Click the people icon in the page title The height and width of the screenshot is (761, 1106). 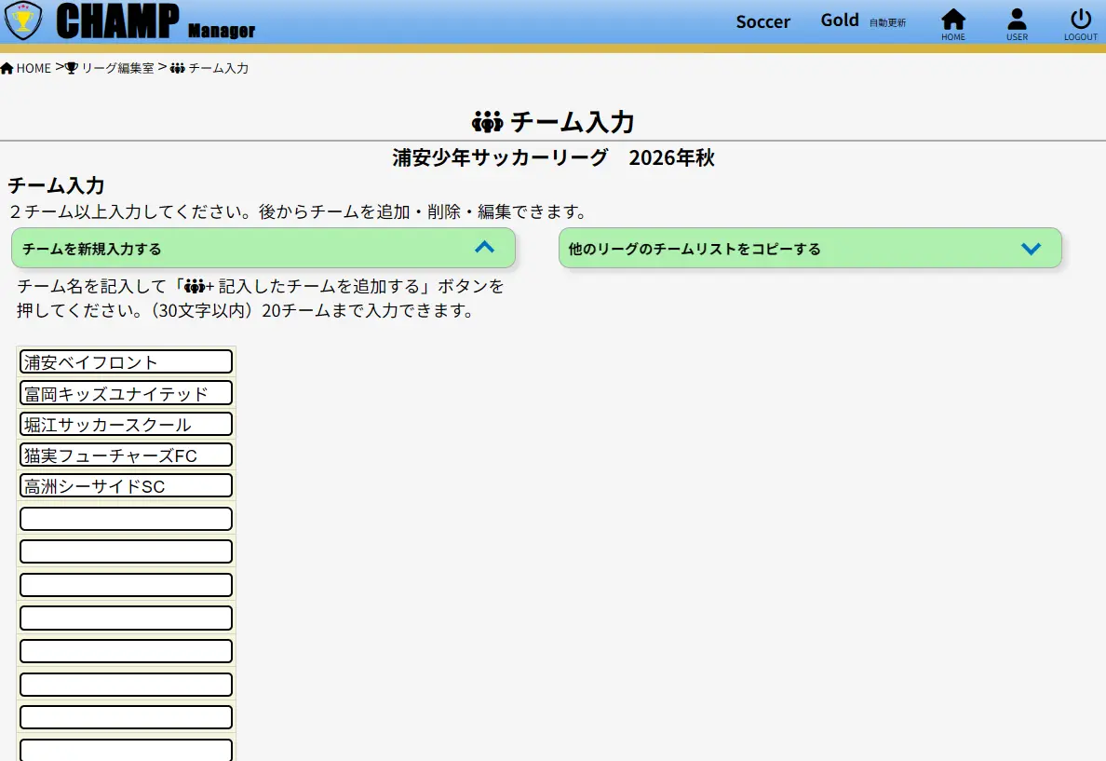coord(488,122)
